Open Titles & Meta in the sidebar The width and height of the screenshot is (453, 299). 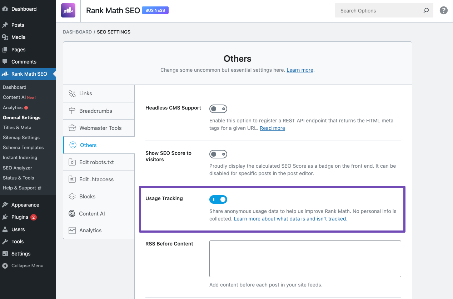[x=17, y=127]
